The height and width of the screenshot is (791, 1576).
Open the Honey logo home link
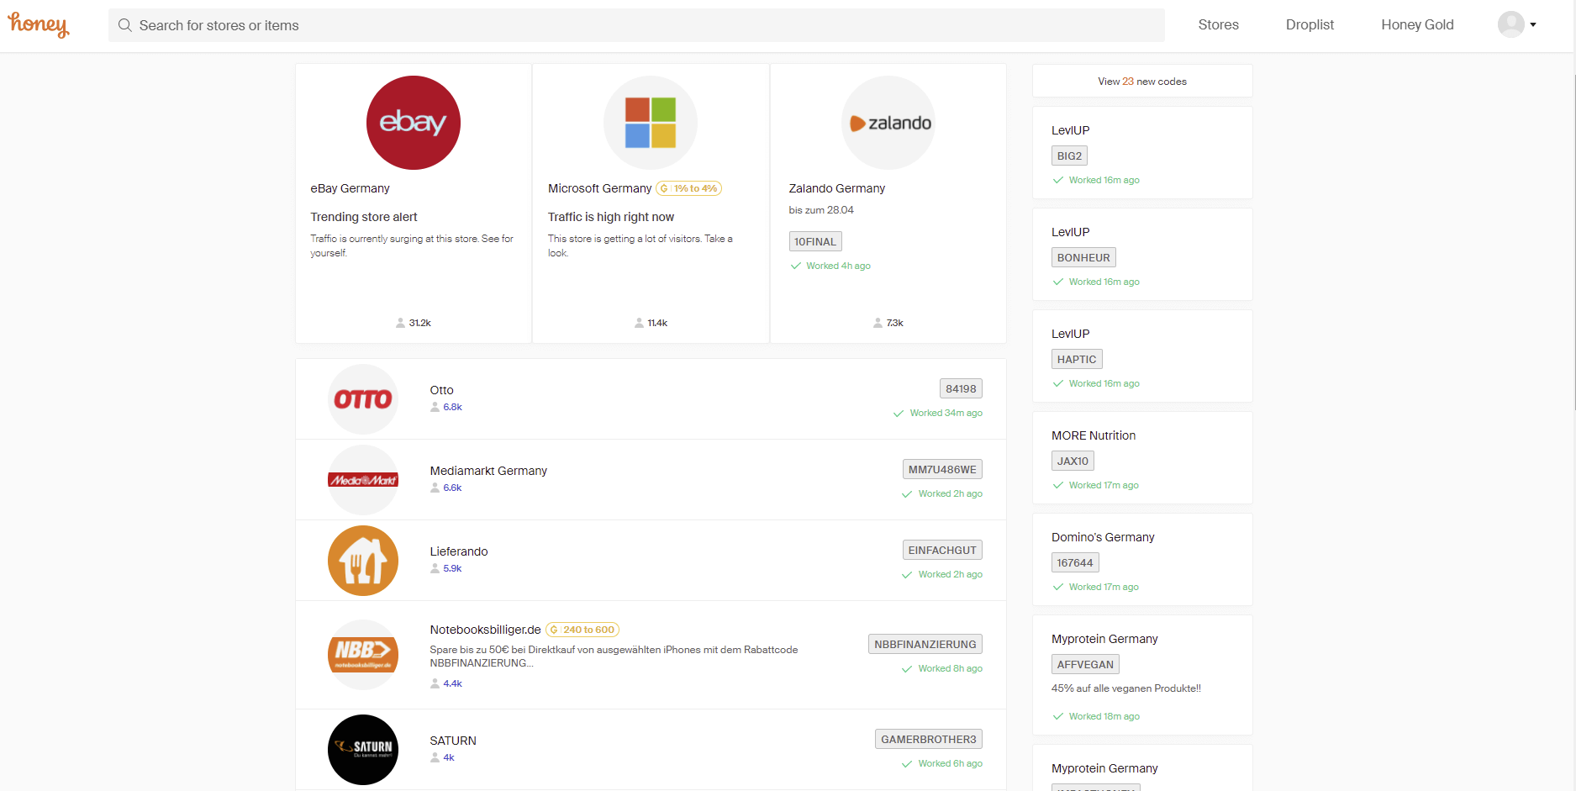[x=39, y=25]
